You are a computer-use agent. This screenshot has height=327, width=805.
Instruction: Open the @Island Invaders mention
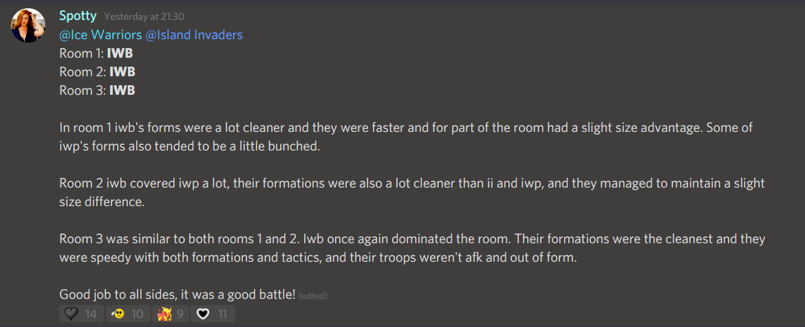pyautogui.click(x=194, y=34)
